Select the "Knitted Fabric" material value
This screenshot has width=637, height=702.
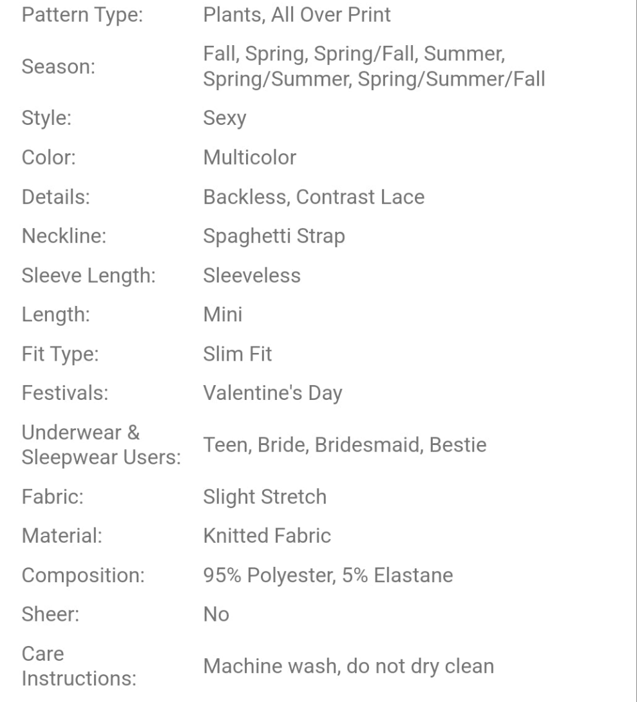pyautogui.click(x=267, y=536)
